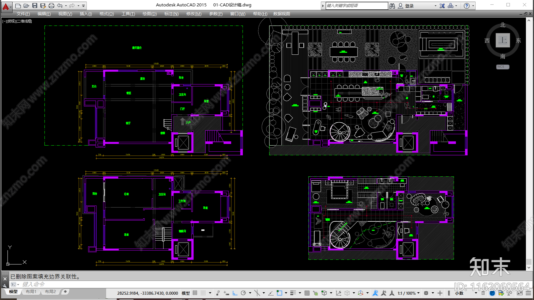The width and height of the screenshot is (534, 300).
Task: Switch to the 布局2 layout tab
Action: 50,292
